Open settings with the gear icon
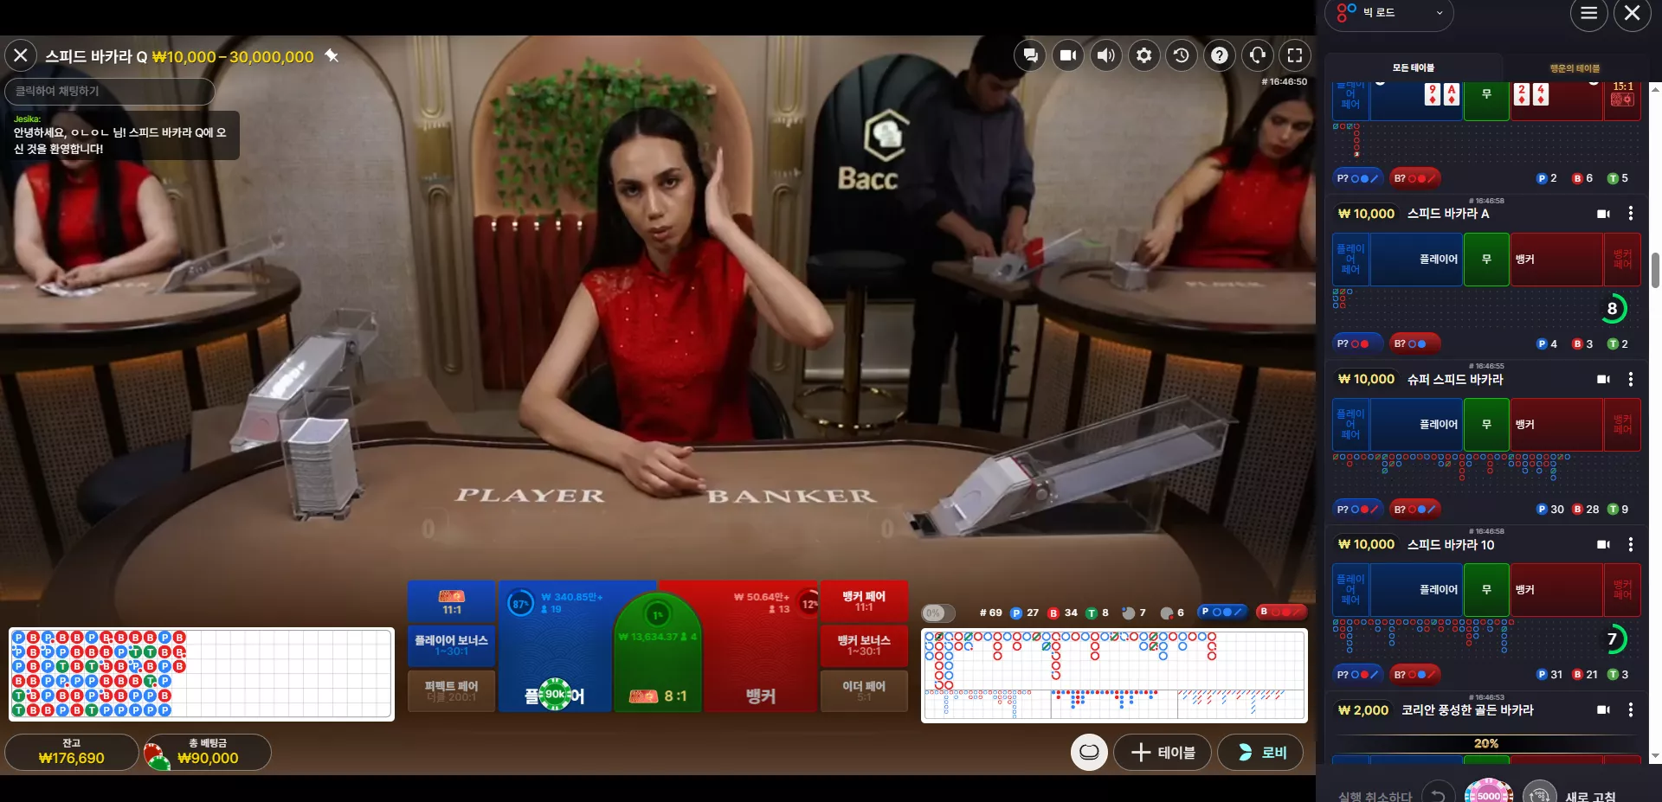 tap(1144, 55)
